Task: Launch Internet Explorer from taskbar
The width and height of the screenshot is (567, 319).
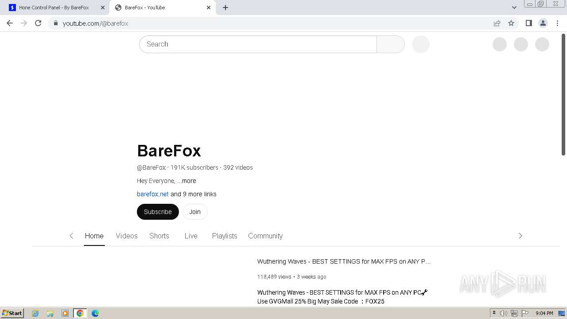Action: [35, 313]
